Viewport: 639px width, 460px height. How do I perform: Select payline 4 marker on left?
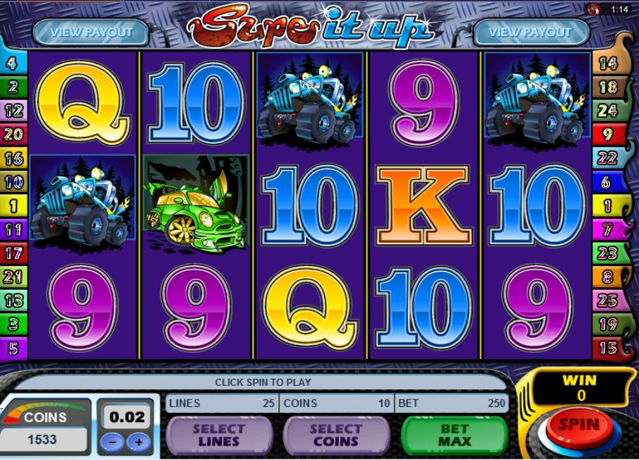coord(13,63)
